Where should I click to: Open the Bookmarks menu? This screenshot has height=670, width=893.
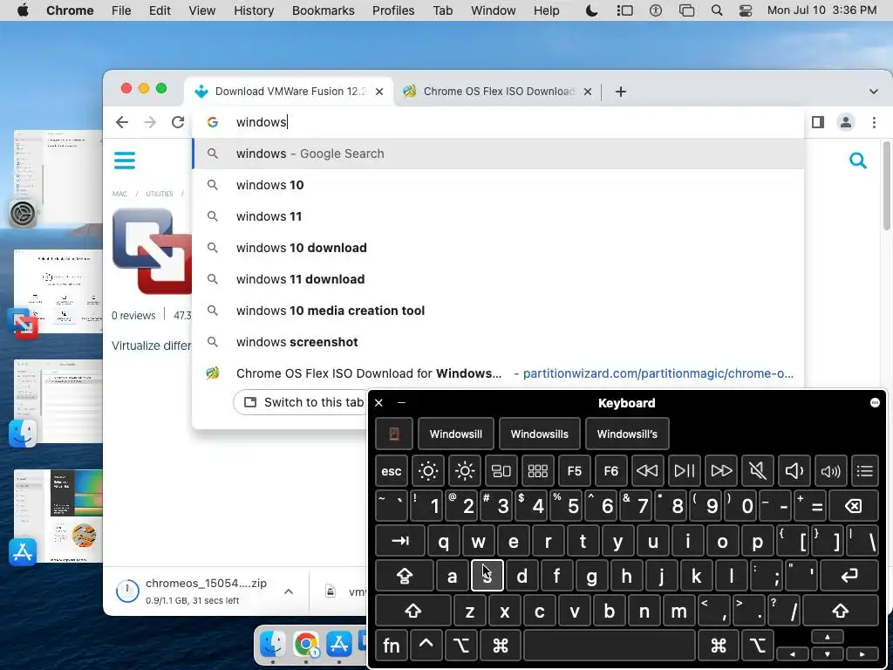tap(323, 10)
